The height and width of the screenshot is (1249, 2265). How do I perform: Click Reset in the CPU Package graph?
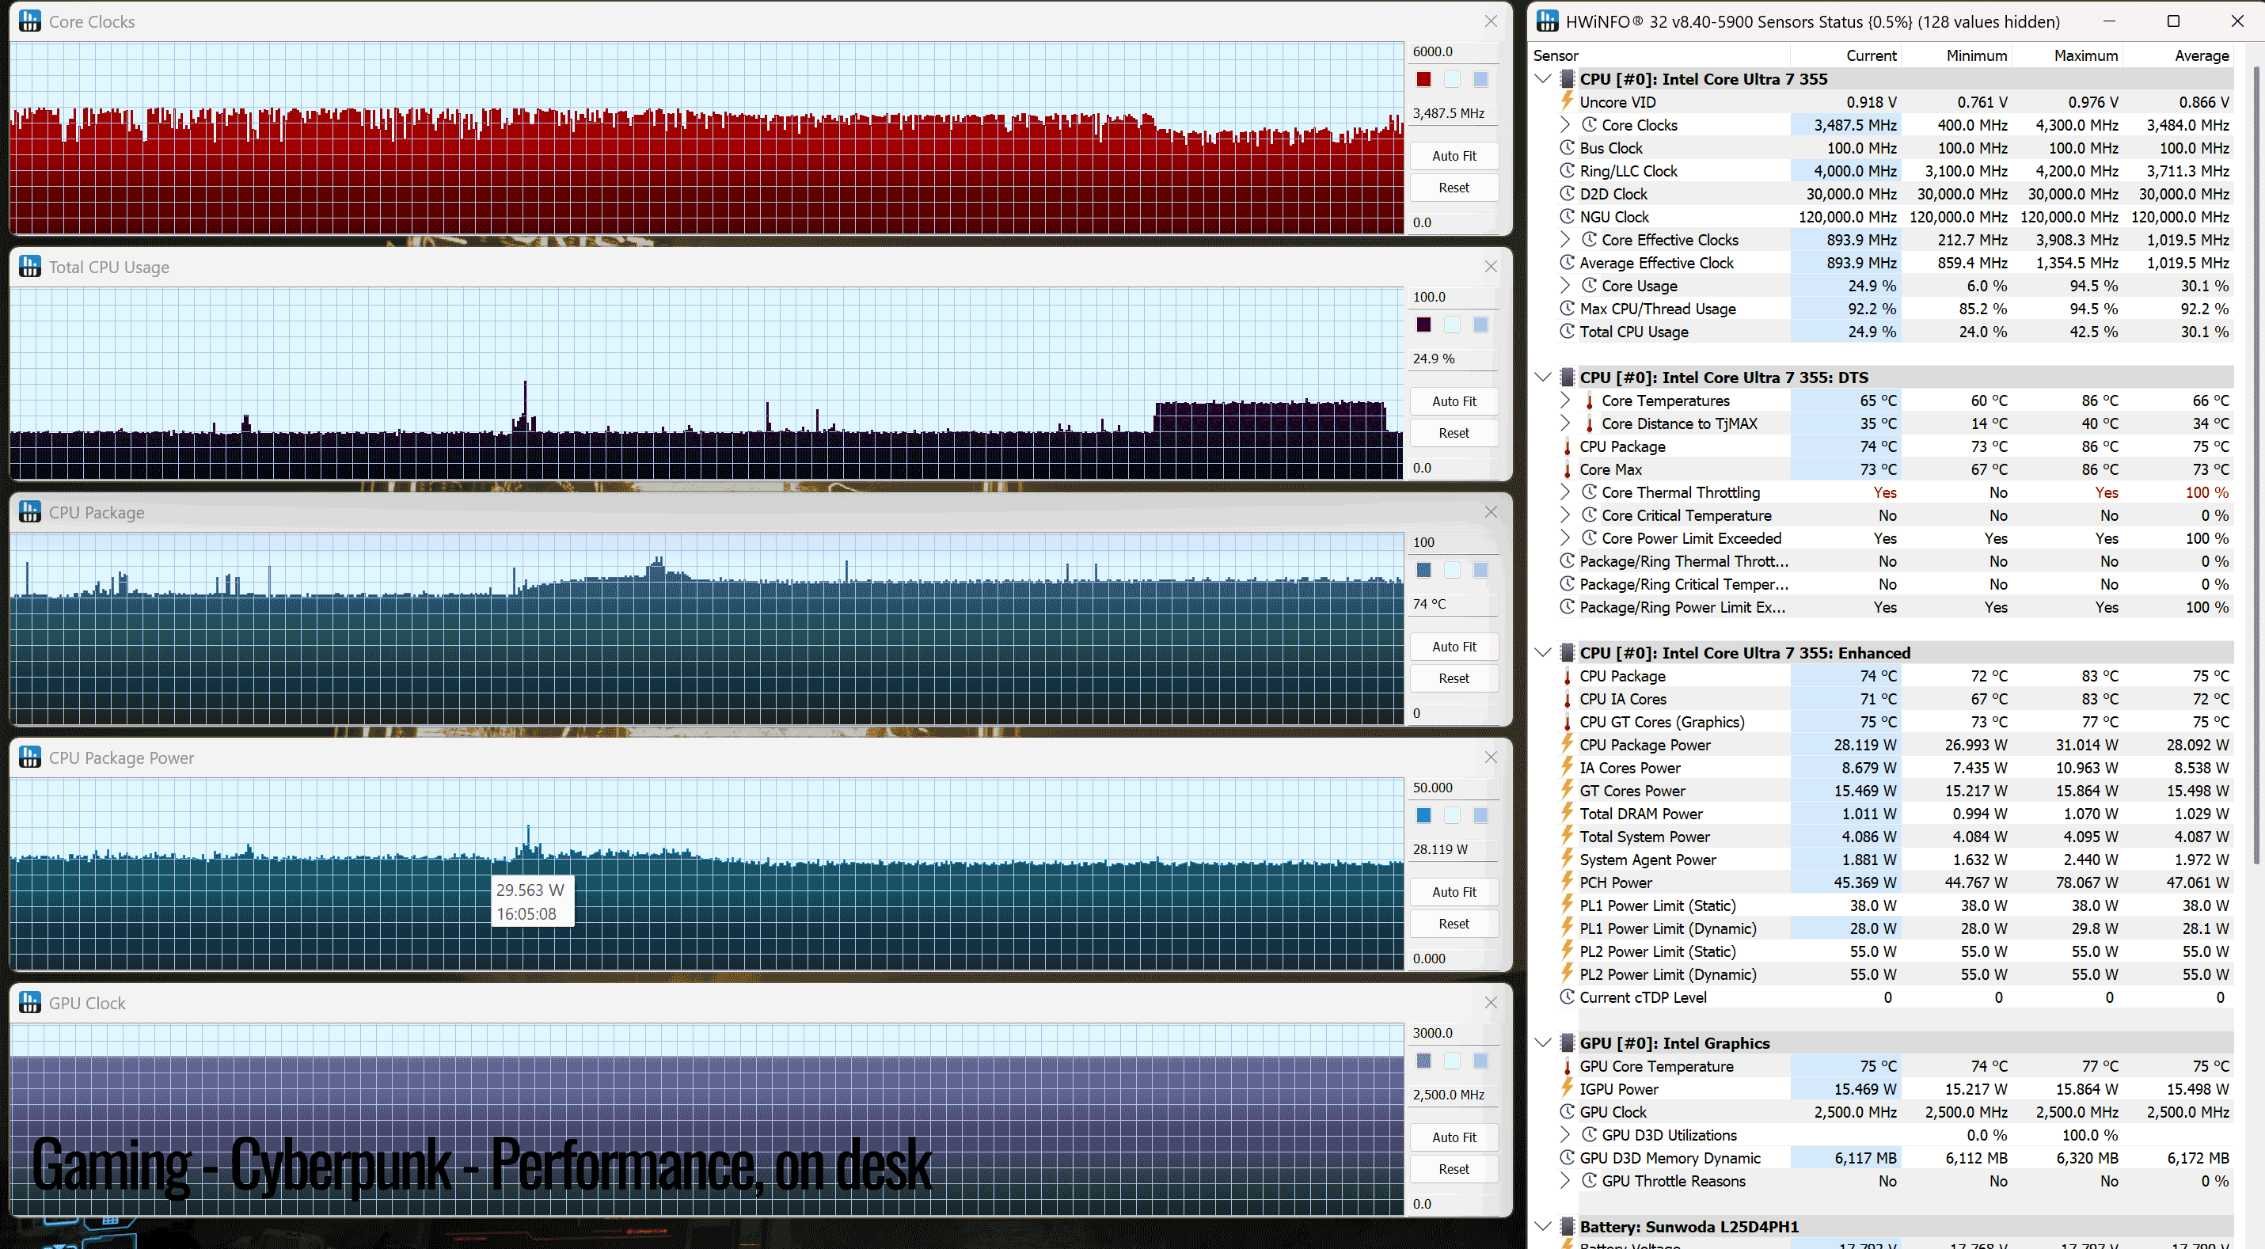tap(1454, 678)
